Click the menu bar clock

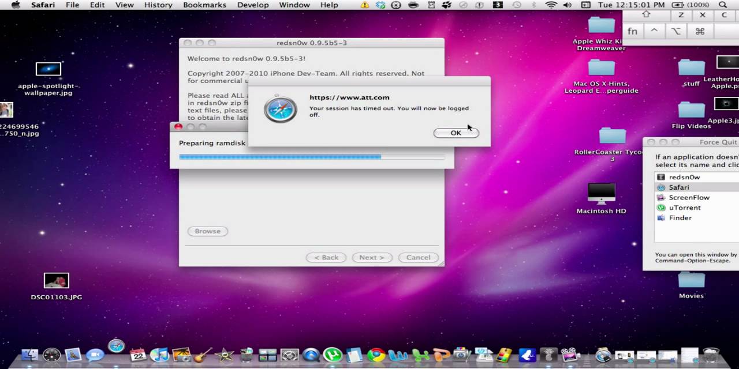[x=631, y=5]
